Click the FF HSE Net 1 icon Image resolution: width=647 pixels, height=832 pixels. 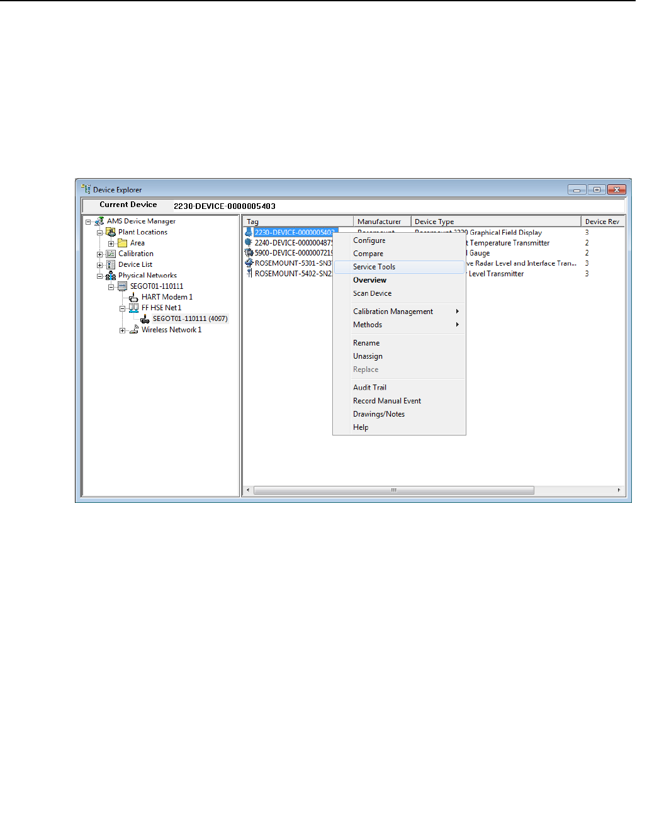(x=133, y=308)
